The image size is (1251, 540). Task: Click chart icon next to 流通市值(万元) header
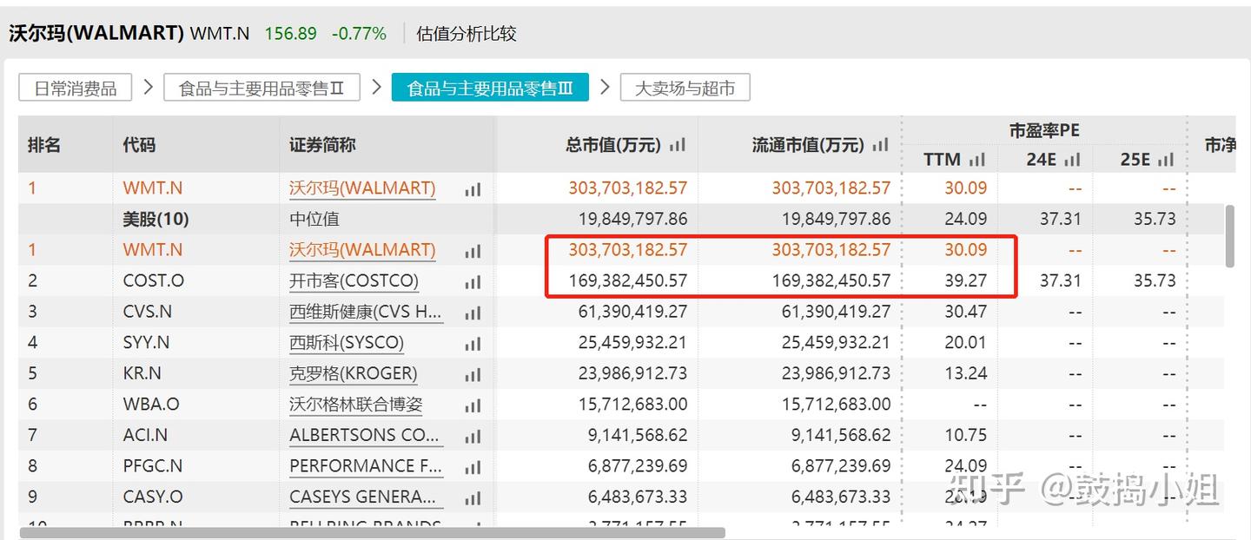point(881,145)
